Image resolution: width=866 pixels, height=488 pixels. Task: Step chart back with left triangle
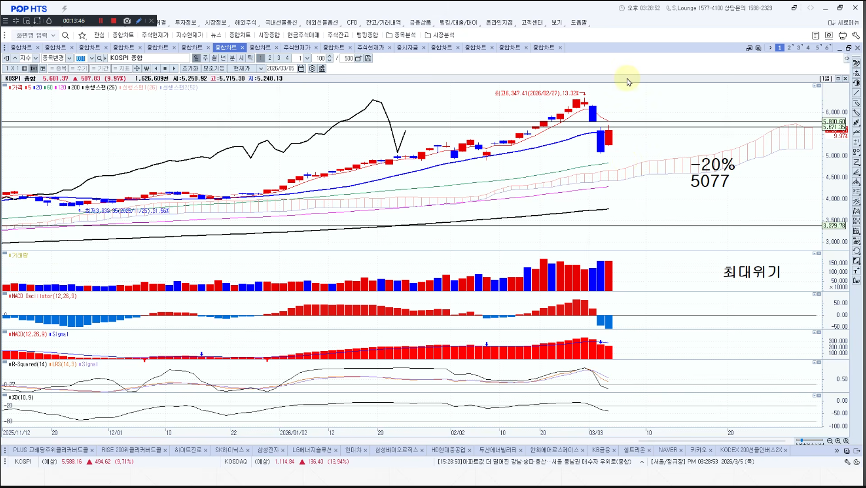click(156, 69)
